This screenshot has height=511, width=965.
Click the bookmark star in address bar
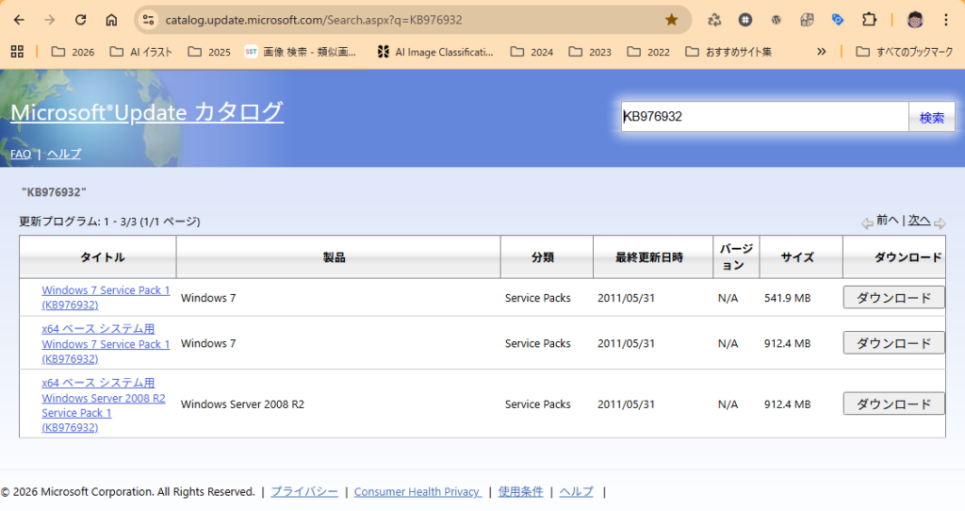pos(671,20)
